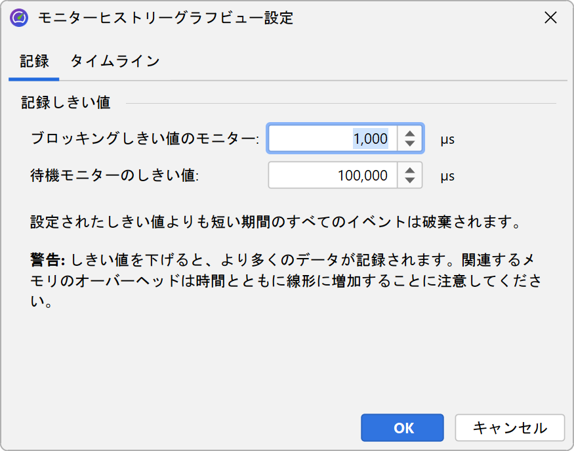Switch to the 記録 tab
This screenshot has height=451, width=574.
[x=34, y=61]
